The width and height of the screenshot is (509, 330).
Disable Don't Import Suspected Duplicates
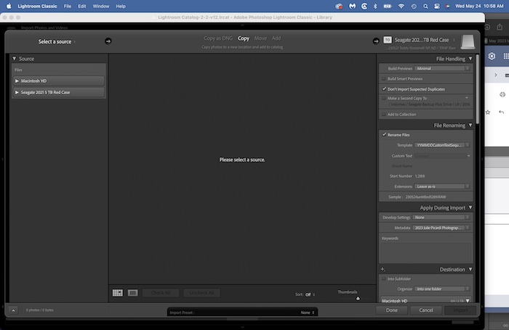click(x=385, y=88)
